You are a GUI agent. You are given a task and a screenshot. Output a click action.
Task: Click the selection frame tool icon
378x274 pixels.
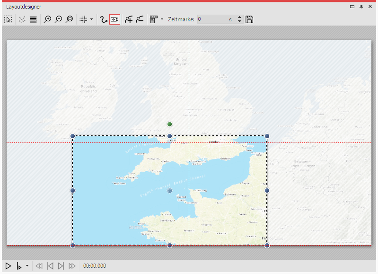pos(8,19)
